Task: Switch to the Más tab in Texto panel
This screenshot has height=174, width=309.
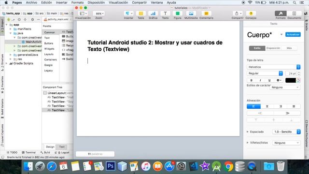Action: coord(289,48)
